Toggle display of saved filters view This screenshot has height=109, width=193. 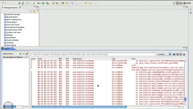[x=181, y=54]
